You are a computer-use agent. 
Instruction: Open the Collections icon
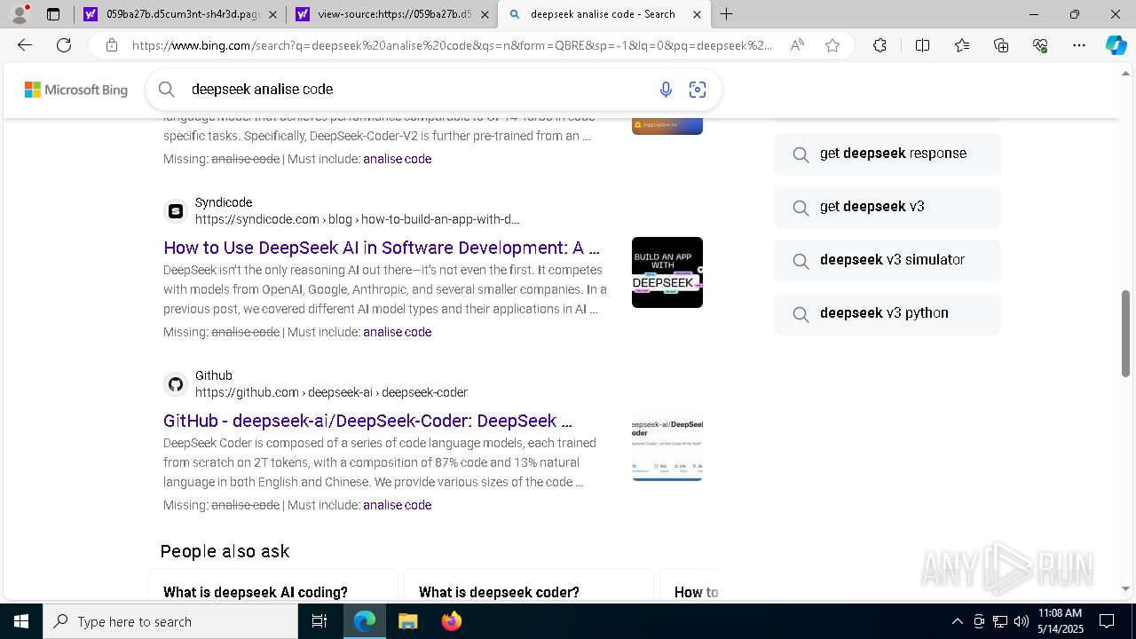[x=1001, y=45]
